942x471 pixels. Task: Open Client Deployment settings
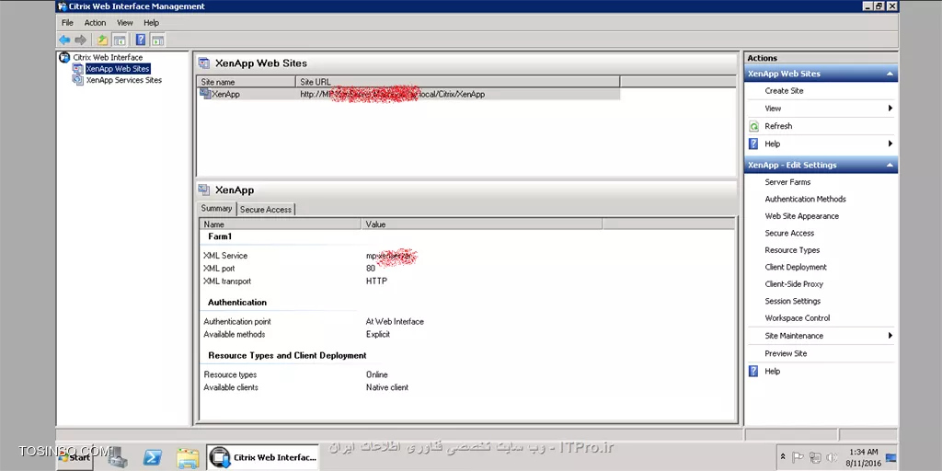pyautogui.click(x=796, y=268)
